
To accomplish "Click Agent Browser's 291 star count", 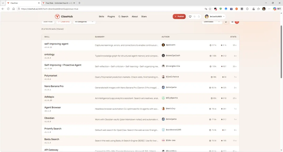I will 224,109.
